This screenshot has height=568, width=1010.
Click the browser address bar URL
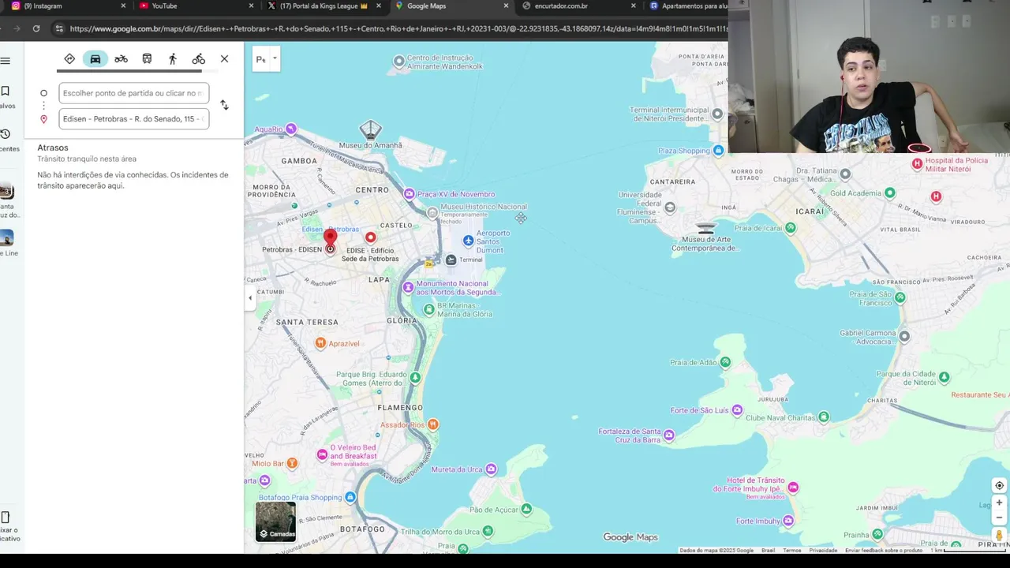click(398, 28)
